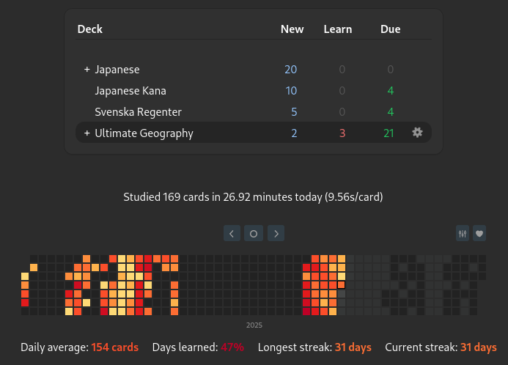The image size is (508, 365).
Task: Click Days learned 47% stat
Action: [x=198, y=347]
